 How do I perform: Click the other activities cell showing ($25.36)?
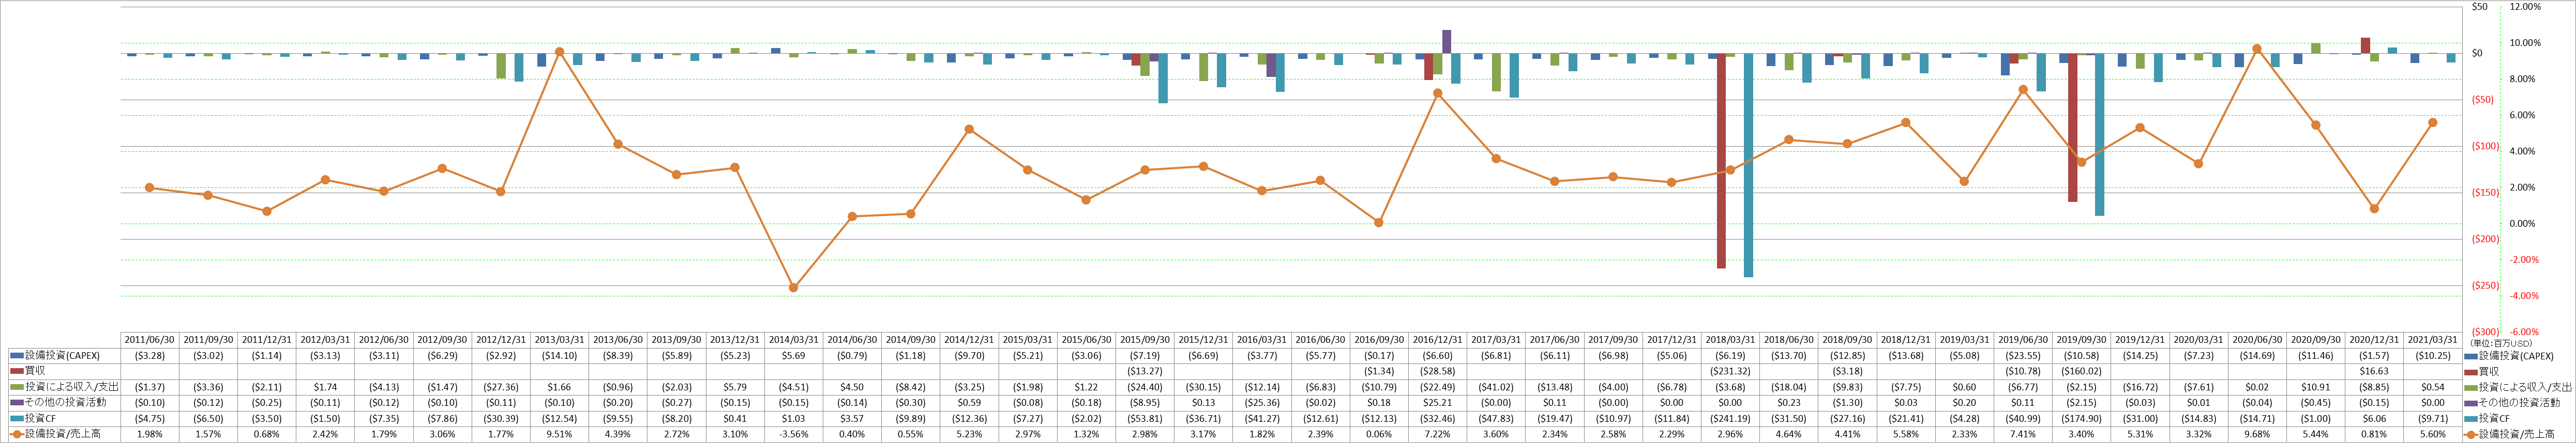(1261, 402)
